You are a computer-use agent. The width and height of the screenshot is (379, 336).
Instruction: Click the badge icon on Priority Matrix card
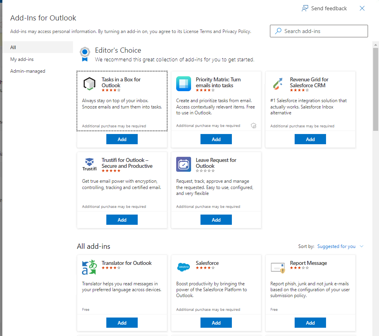pyautogui.click(x=253, y=126)
